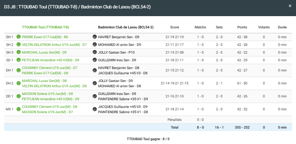Click green smiley icon in DD 1 row
Screen dimensions: 296x144
[x=19, y=96]
